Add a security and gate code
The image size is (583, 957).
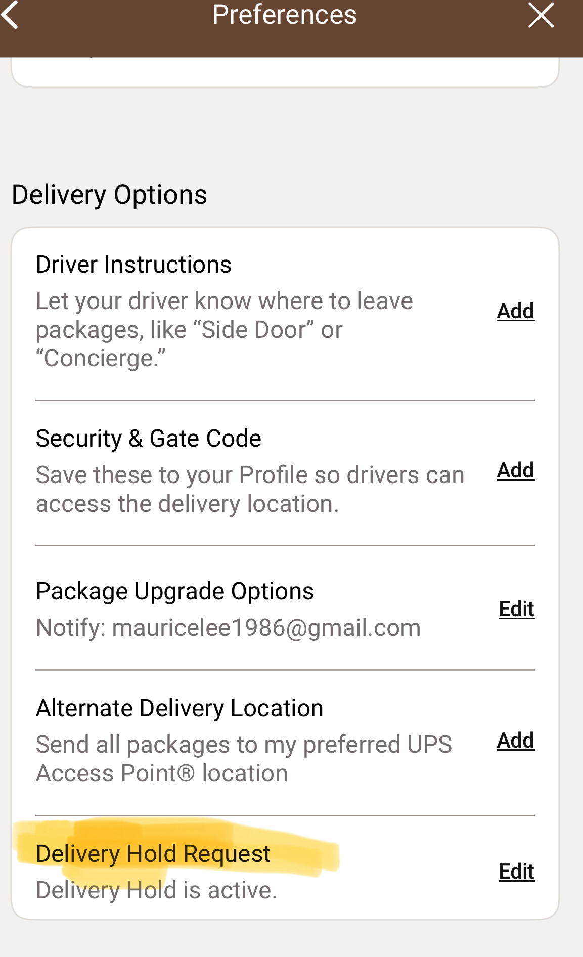pyautogui.click(x=515, y=470)
